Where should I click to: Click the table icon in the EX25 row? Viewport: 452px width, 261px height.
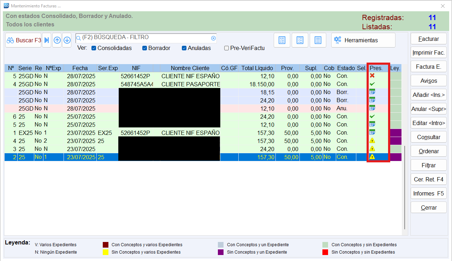click(x=372, y=132)
